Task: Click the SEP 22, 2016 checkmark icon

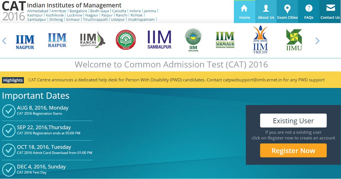Action: click(9, 131)
